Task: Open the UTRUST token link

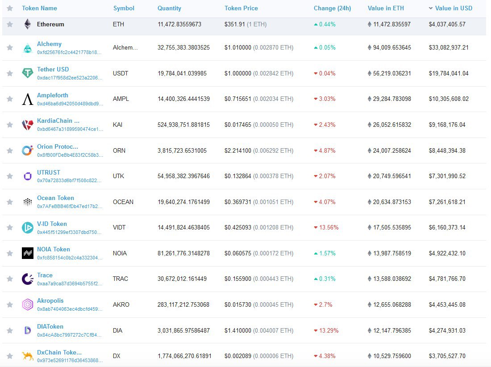Action: (49, 172)
